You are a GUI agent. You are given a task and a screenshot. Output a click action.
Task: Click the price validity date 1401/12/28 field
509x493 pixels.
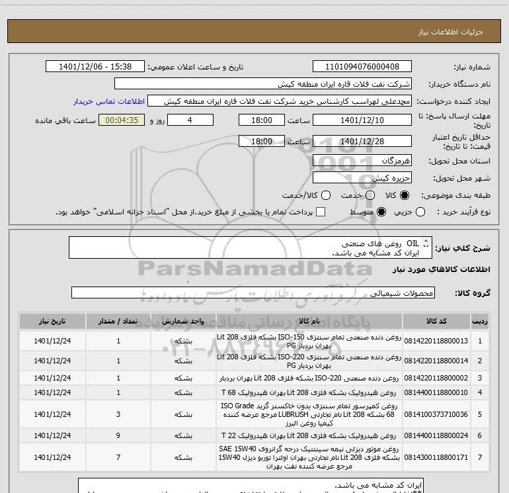coord(362,141)
